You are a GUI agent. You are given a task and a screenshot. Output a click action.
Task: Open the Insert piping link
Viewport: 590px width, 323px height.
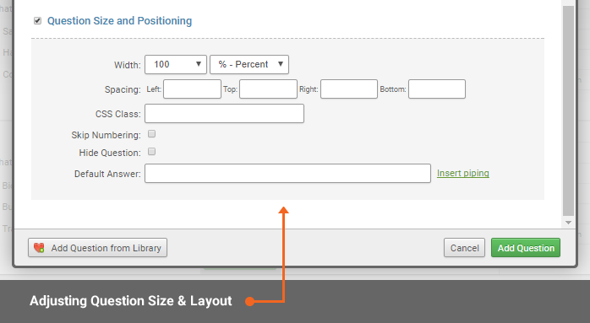coord(463,173)
